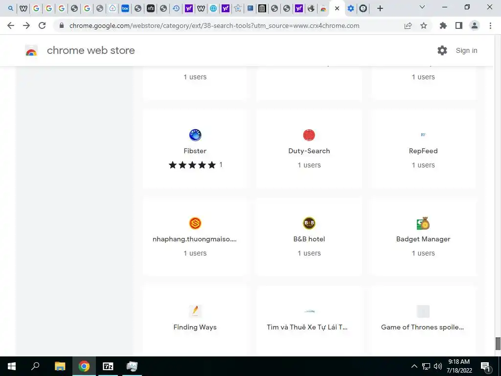Image resolution: width=501 pixels, height=376 pixels.
Task: Open the RepFeed extension RF icon
Action: pos(423,135)
